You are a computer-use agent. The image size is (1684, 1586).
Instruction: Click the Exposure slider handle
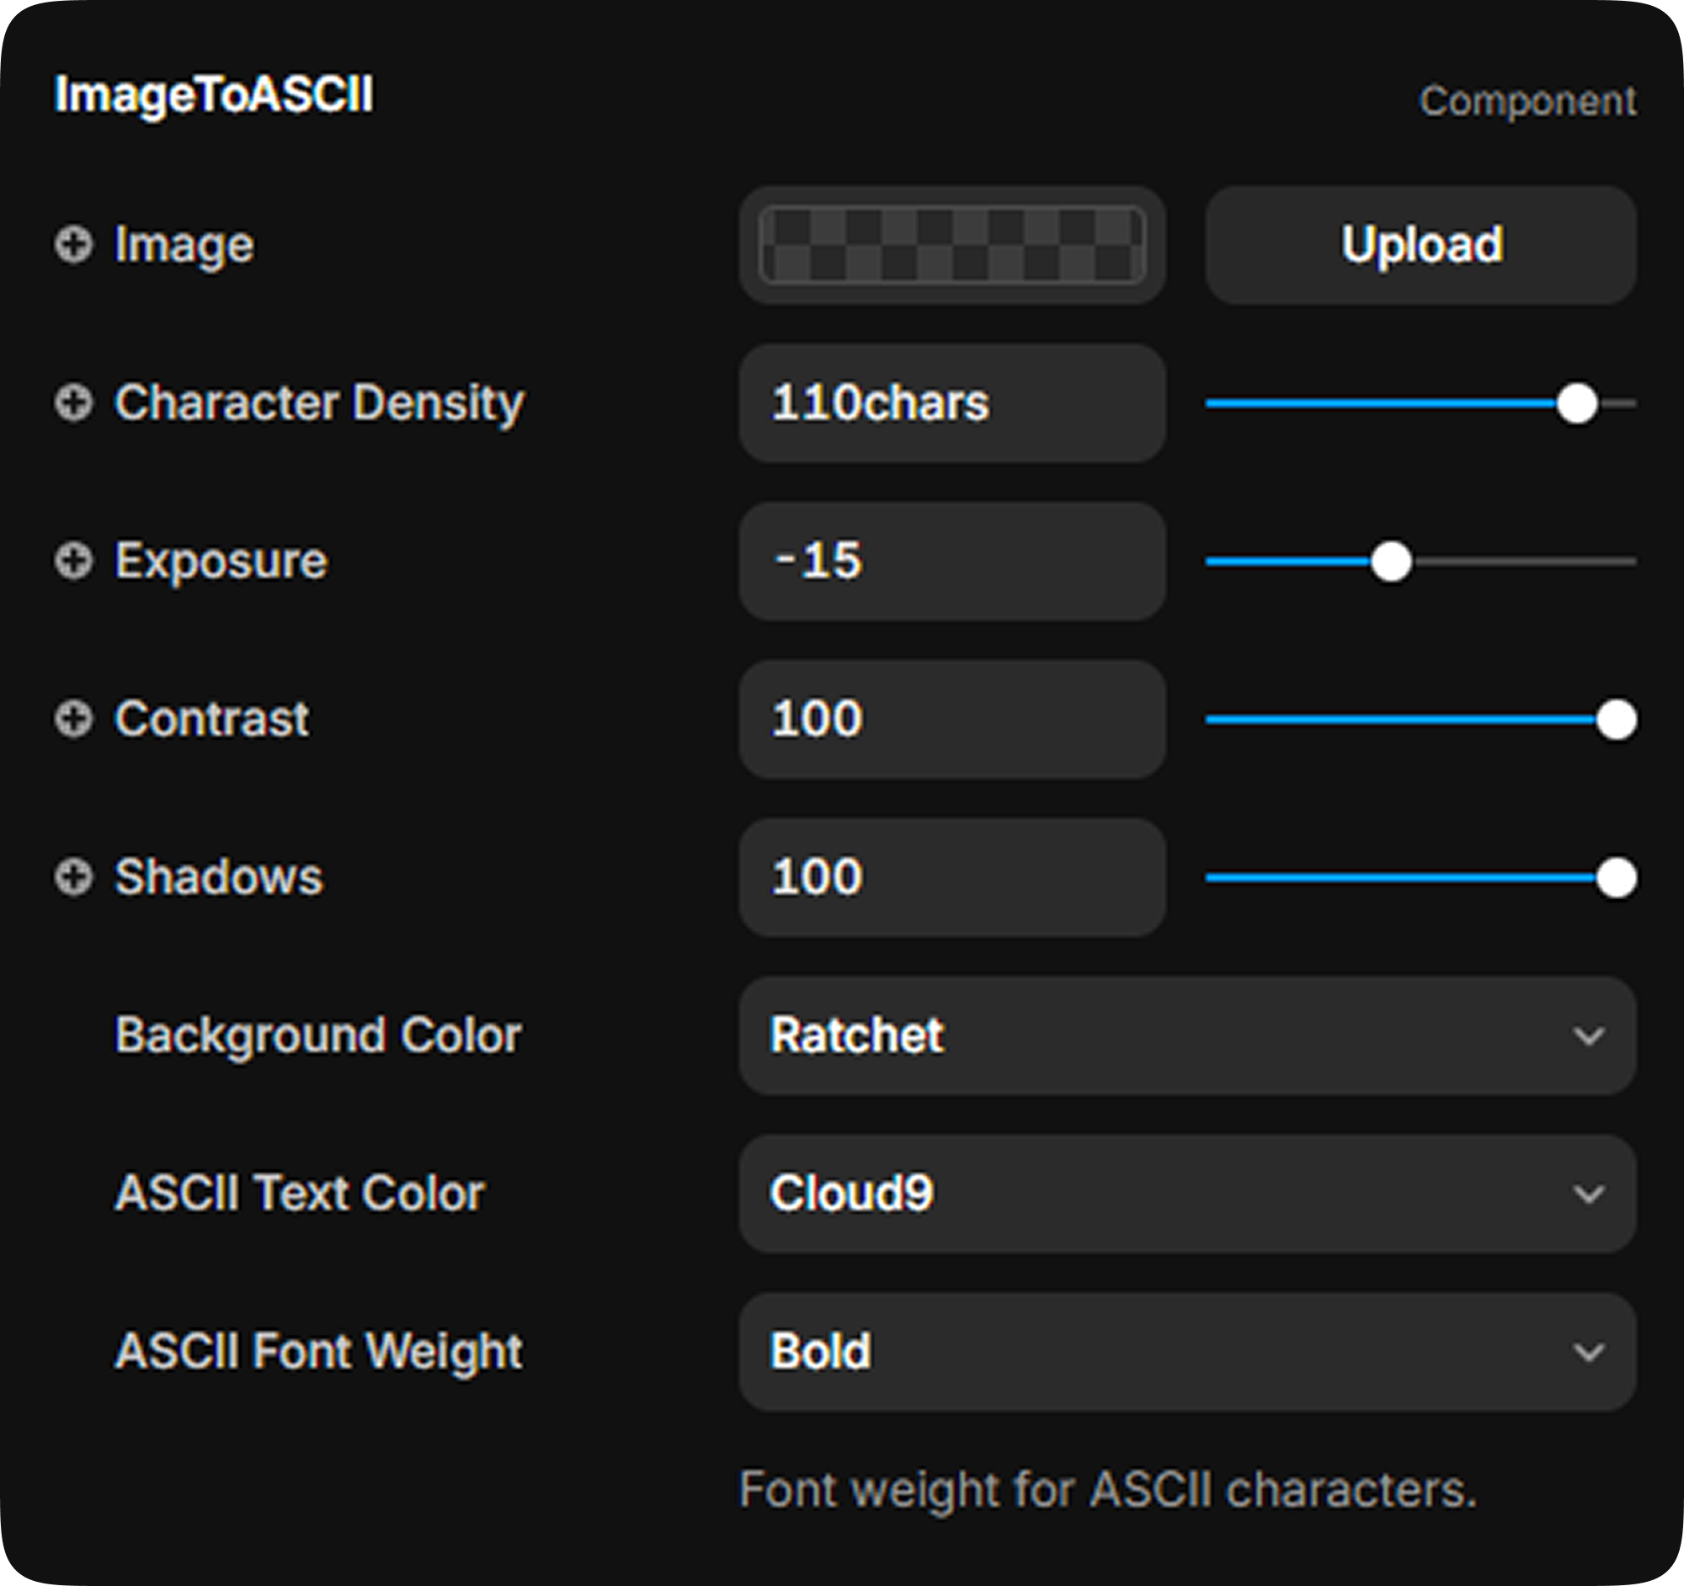(1390, 561)
